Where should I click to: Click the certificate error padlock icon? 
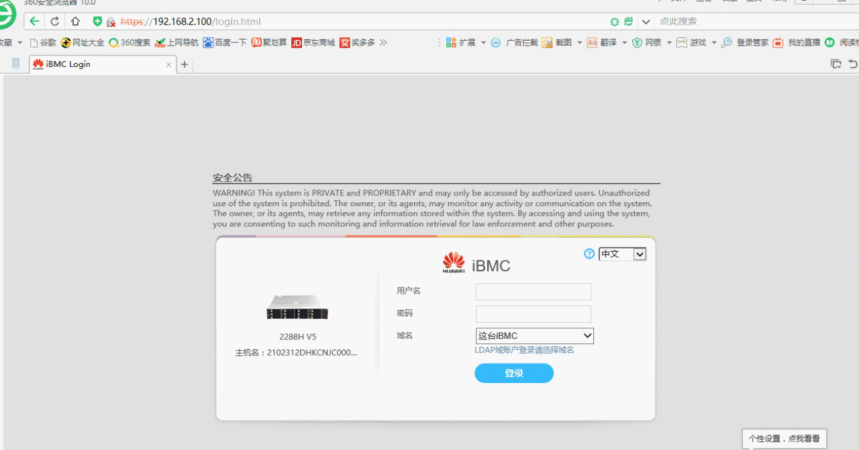(x=111, y=22)
